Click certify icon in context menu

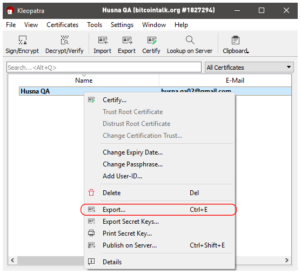pos(91,100)
